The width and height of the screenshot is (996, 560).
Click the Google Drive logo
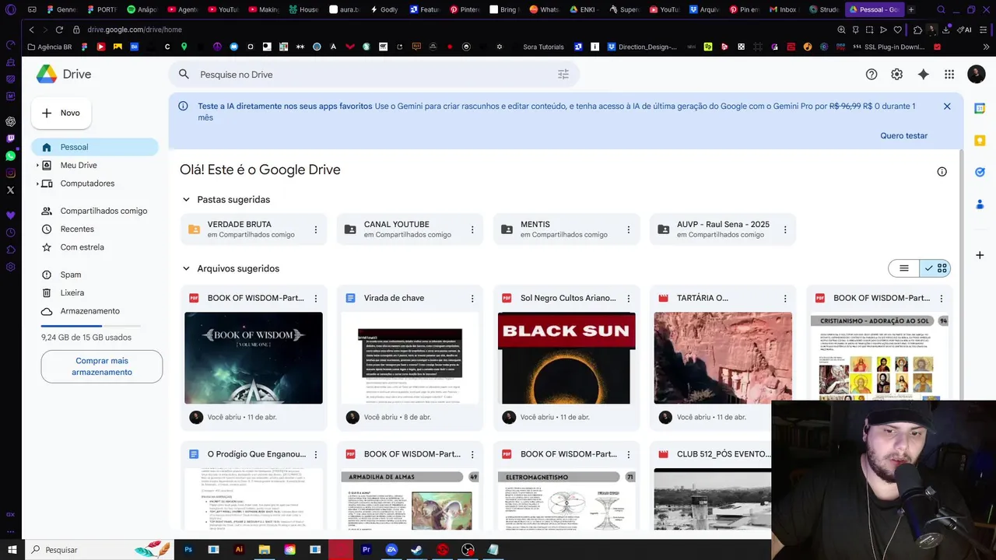coord(64,74)
